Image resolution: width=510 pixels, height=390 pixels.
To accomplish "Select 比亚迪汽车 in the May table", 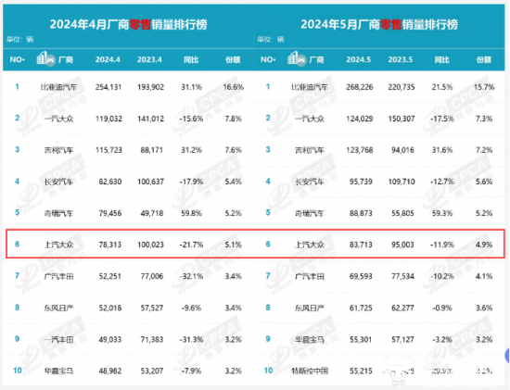I will click(x=310, y=87).
